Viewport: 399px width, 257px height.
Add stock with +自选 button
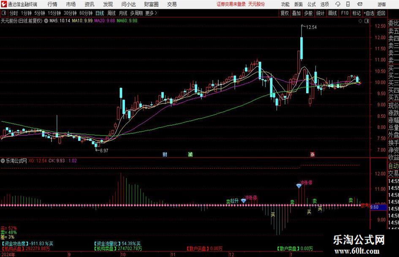[x=369, y=13]
